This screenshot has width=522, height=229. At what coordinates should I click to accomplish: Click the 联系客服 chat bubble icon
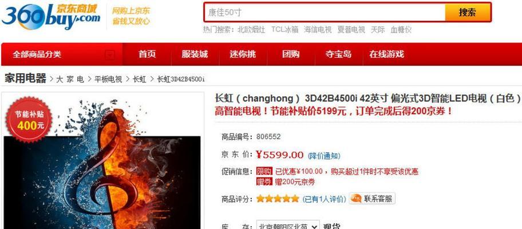356,199
